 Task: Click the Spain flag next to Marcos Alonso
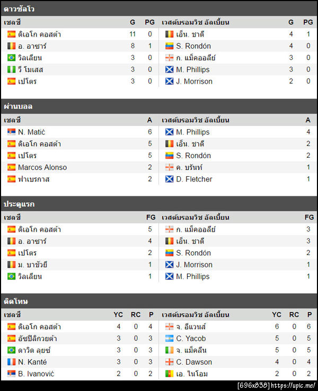[x=11, y=167]
